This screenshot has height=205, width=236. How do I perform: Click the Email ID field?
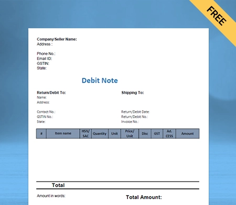45,59
